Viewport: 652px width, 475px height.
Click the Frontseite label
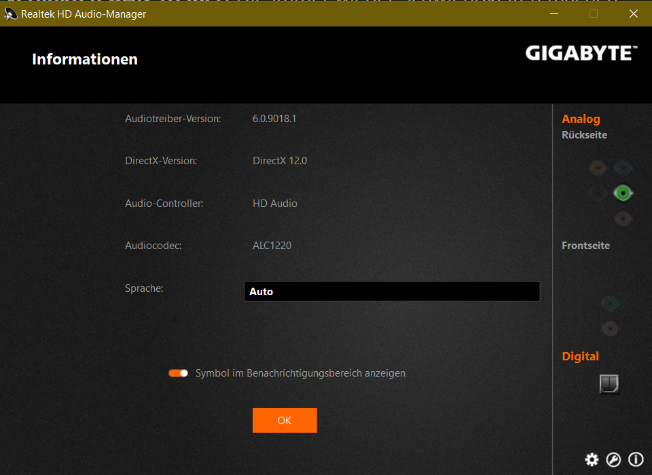[586, 246]
